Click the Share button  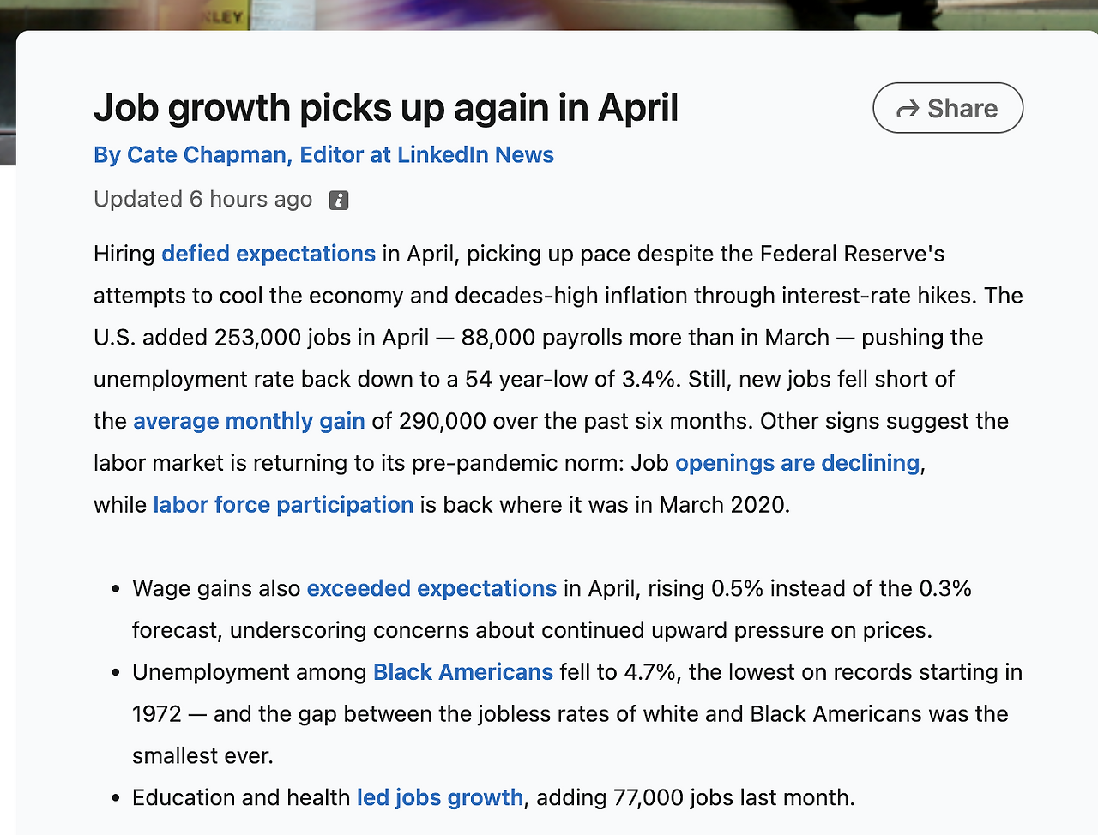click(x=948, y=108)
